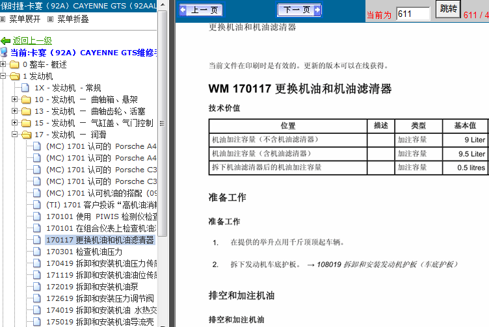
Task: Open 172019 拆卸和安装机油泵 item
Action: (x=92, y=287)
